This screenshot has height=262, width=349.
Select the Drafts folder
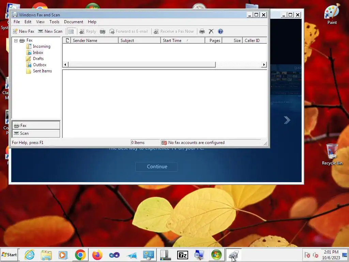pyautogui.click(x=38, y=59)
